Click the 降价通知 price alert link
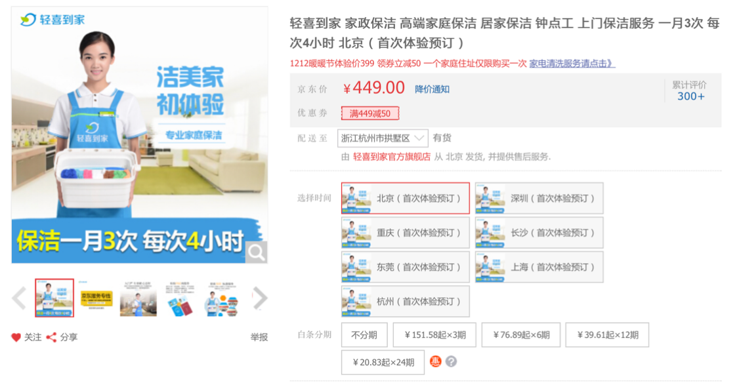The image size is (741, 387). coord(432,89)
